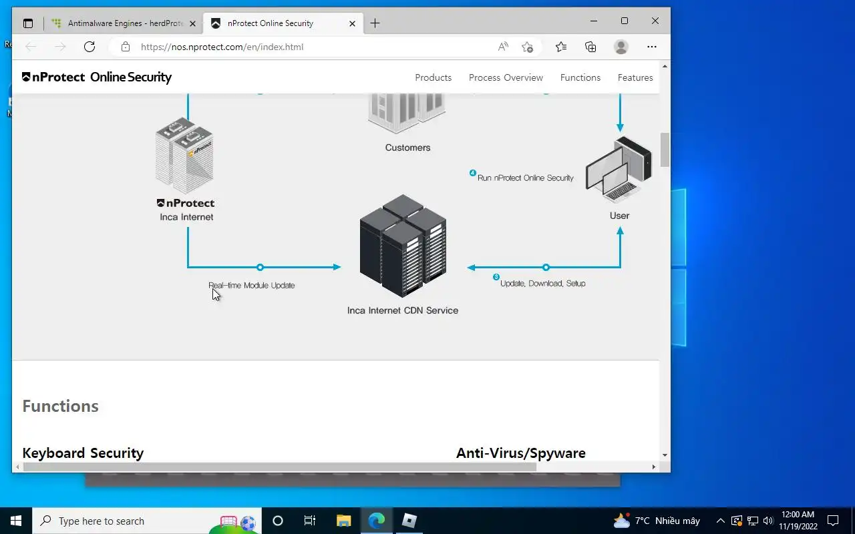Click the 'Customers' label
The height and width of the screenshot is (534, 855).
(407, 148)
